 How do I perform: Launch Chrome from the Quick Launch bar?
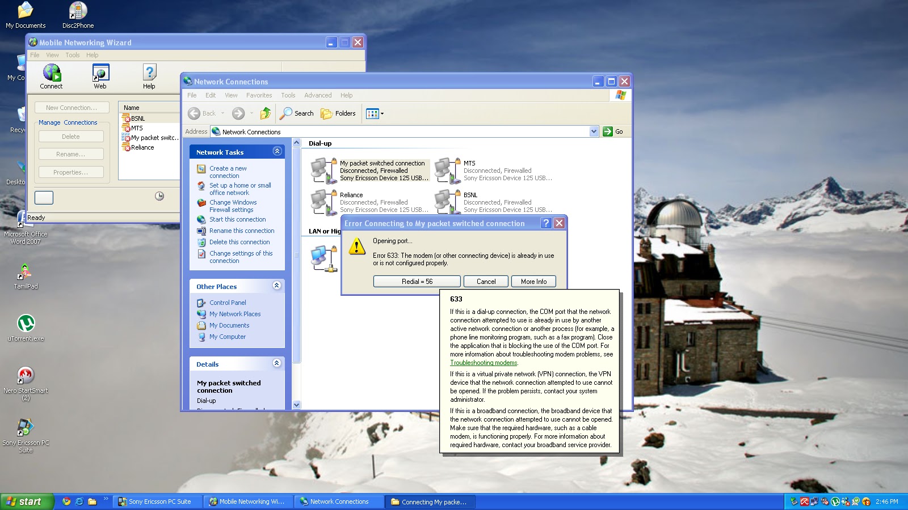click(66, 501)
